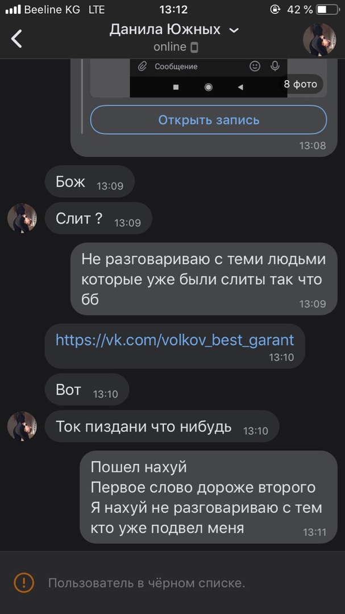This screenshot has height=614, width=345.
Task: Tap the paperclip attachment icon in embedded photo
Action: tap(142, 67)
